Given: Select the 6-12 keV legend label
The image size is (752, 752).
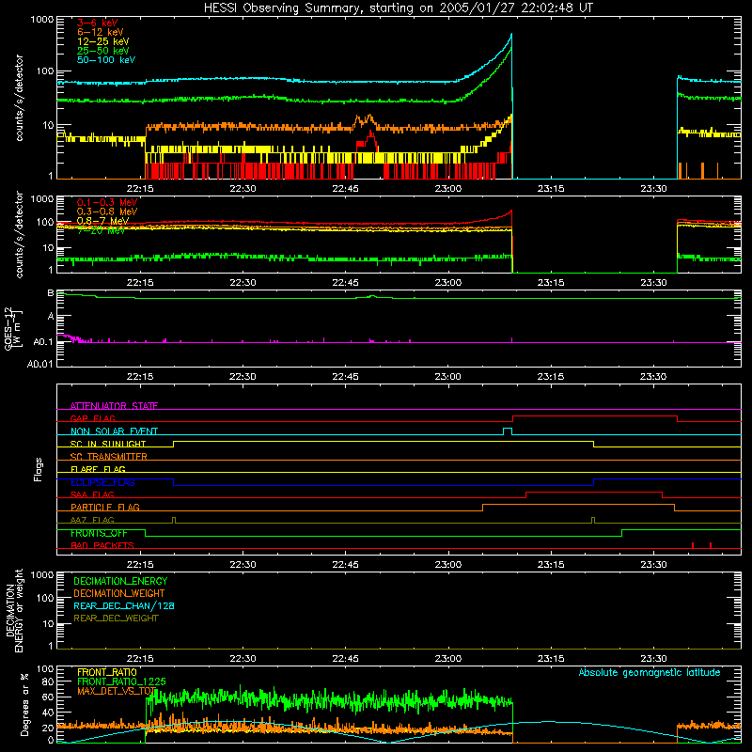Looking at the screenshot, I should pyautogui.click(x=100, y=32).
